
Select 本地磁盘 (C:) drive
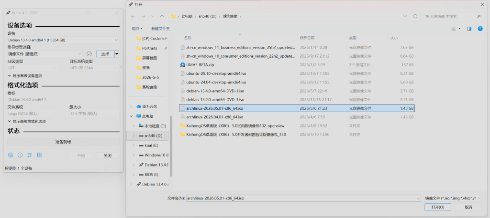click(153, 126)
